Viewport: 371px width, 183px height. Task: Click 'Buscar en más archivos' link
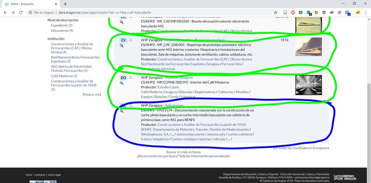point(183,152)
